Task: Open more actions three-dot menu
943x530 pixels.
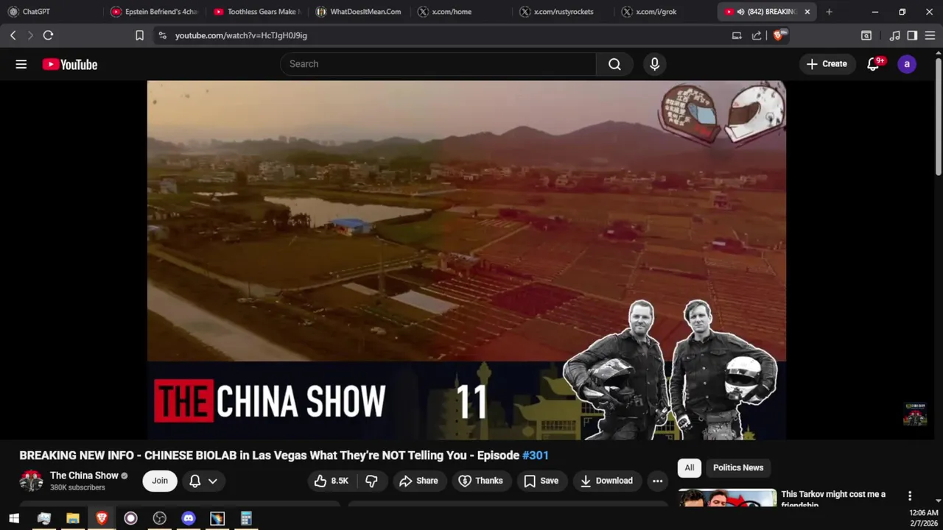Action: (658, 481)
